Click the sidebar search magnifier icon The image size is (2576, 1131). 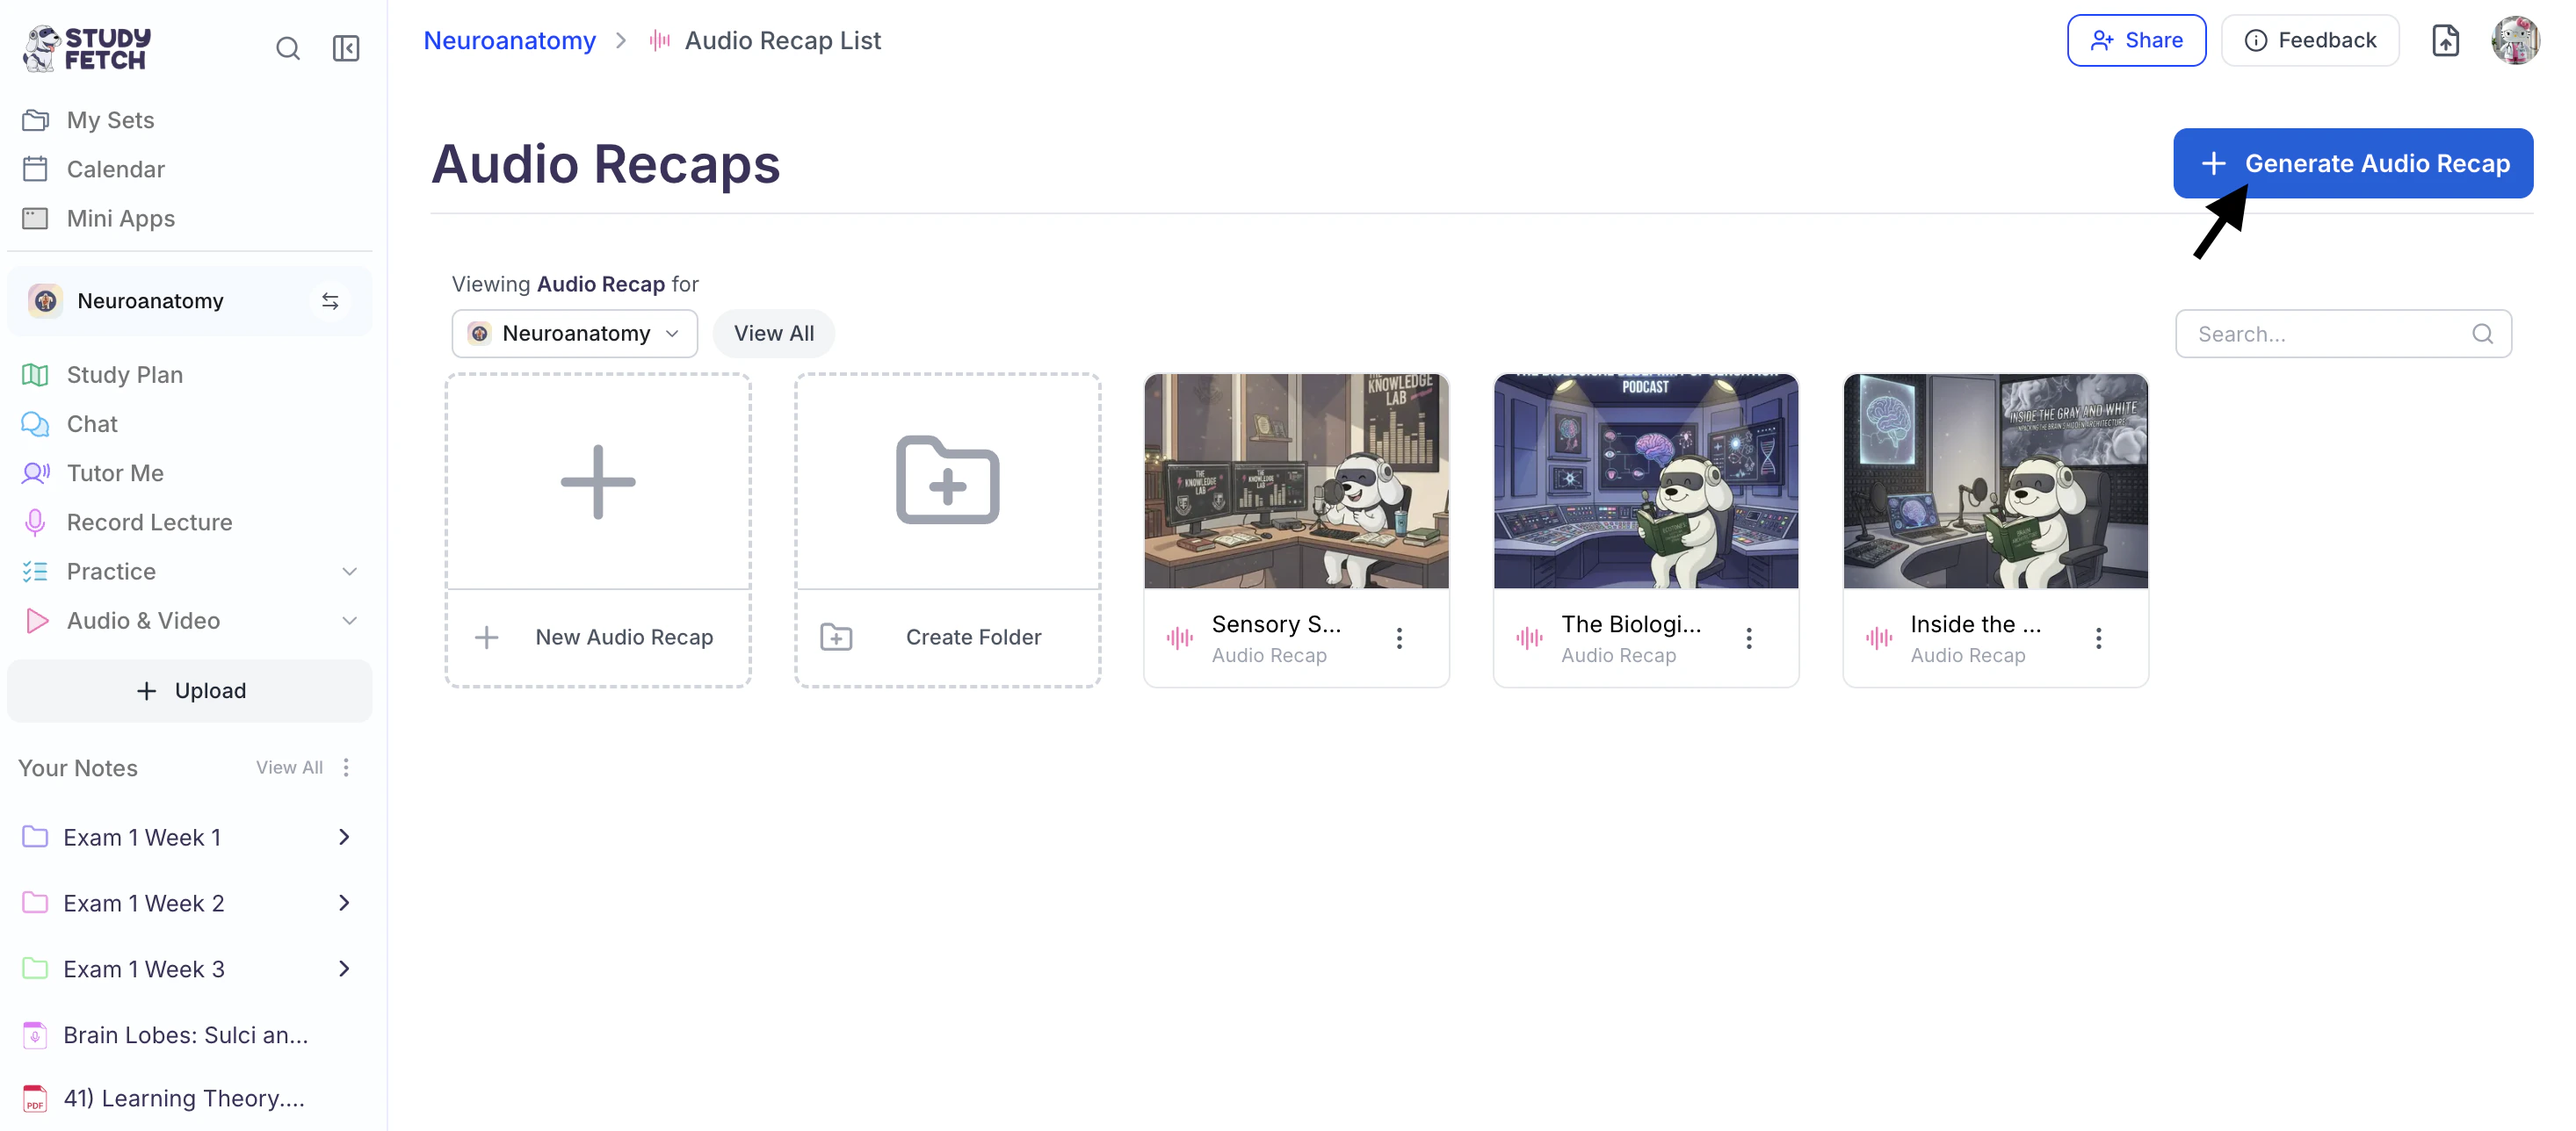tap(287, 48)
